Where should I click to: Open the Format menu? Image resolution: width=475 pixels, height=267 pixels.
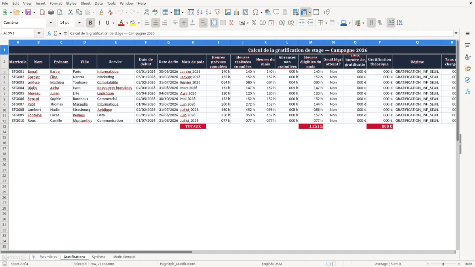[x=55, y=3]
